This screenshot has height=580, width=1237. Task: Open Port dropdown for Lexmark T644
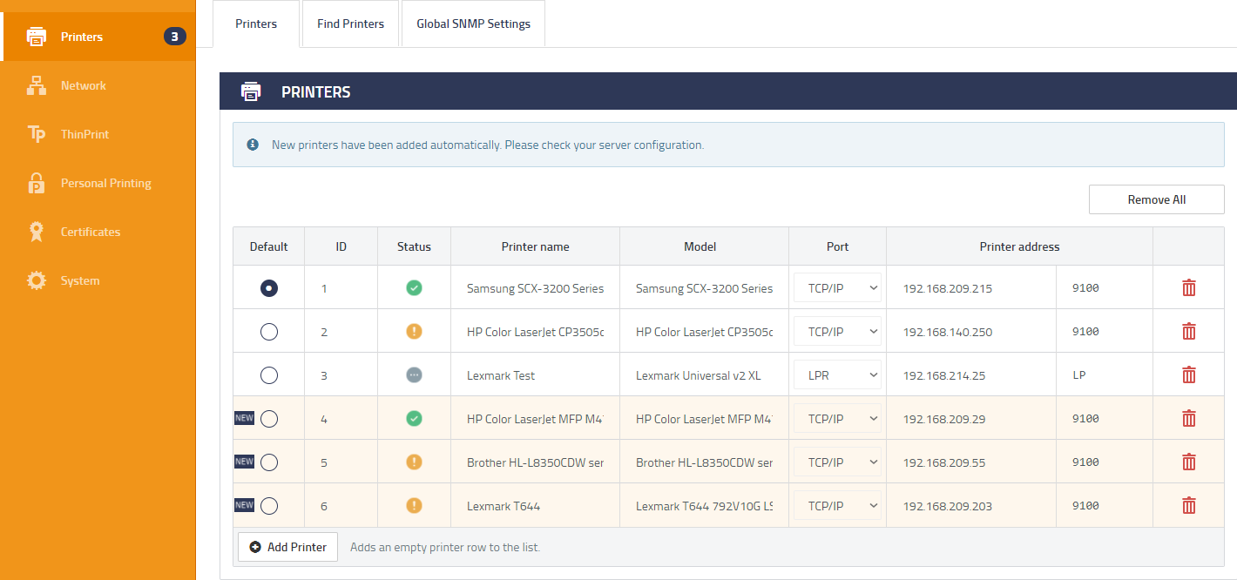[837, 505]
